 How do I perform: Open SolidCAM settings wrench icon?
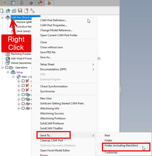[32, 11]
